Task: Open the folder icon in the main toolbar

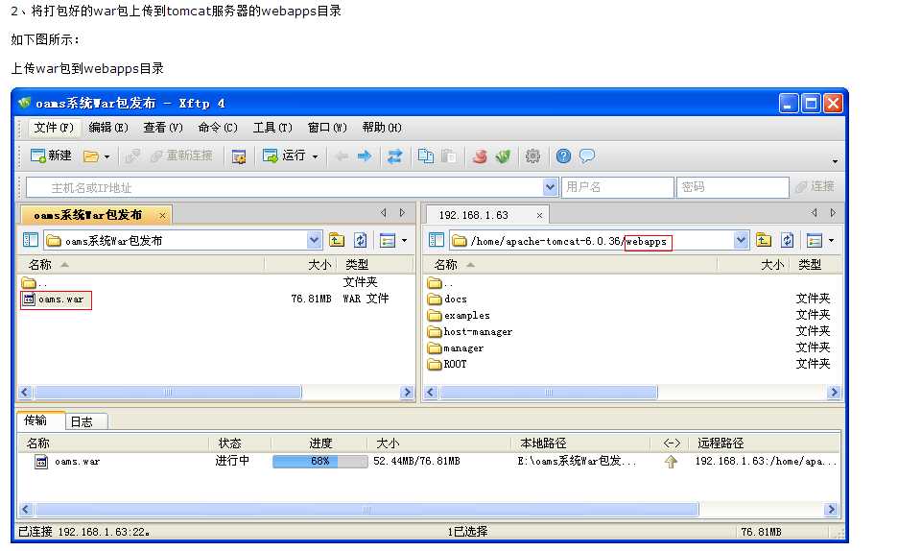Action: coord(90,156)
